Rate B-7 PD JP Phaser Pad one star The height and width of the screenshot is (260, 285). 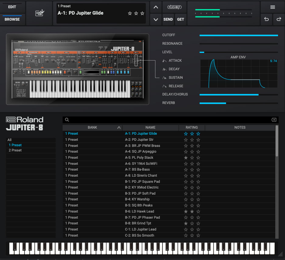click(186, 218)
